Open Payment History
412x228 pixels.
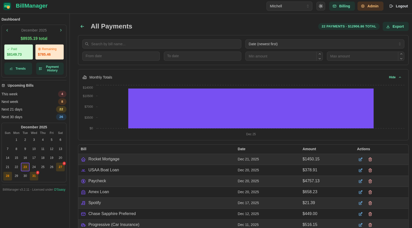click(x=50, y=69)
